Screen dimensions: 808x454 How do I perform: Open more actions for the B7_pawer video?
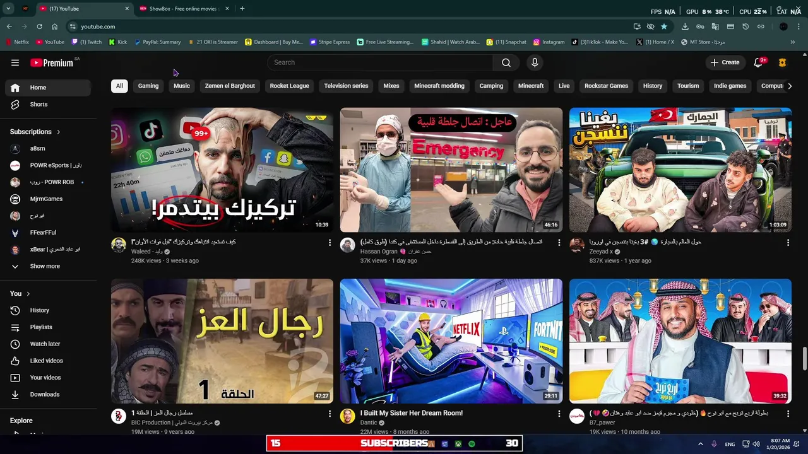point(788,414)
